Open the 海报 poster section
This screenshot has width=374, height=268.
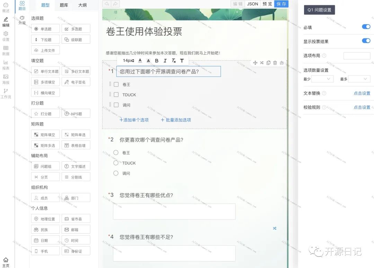[6, 79]
